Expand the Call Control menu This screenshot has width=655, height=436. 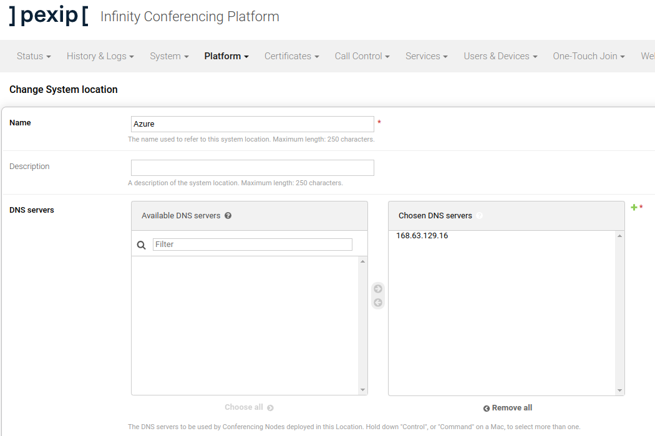point(362,56)
